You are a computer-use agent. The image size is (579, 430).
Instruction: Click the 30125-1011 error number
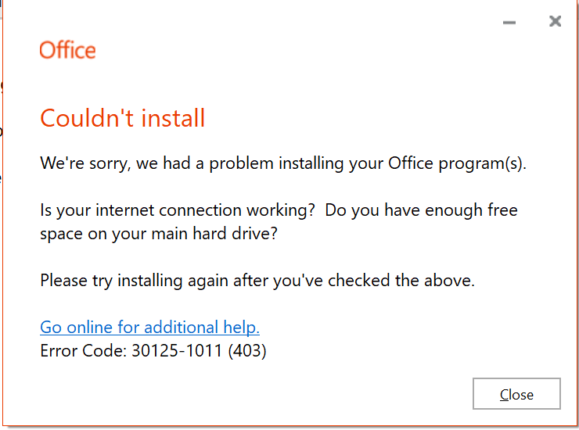coord(177,350)
